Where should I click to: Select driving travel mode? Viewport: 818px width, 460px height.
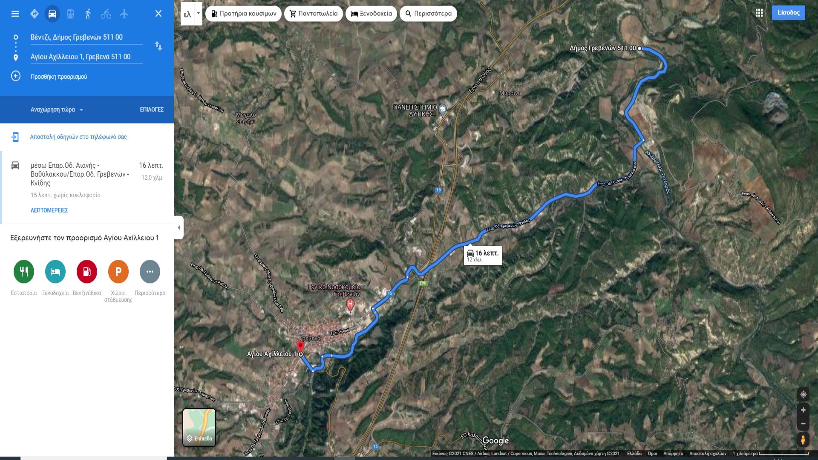[52, 14]
